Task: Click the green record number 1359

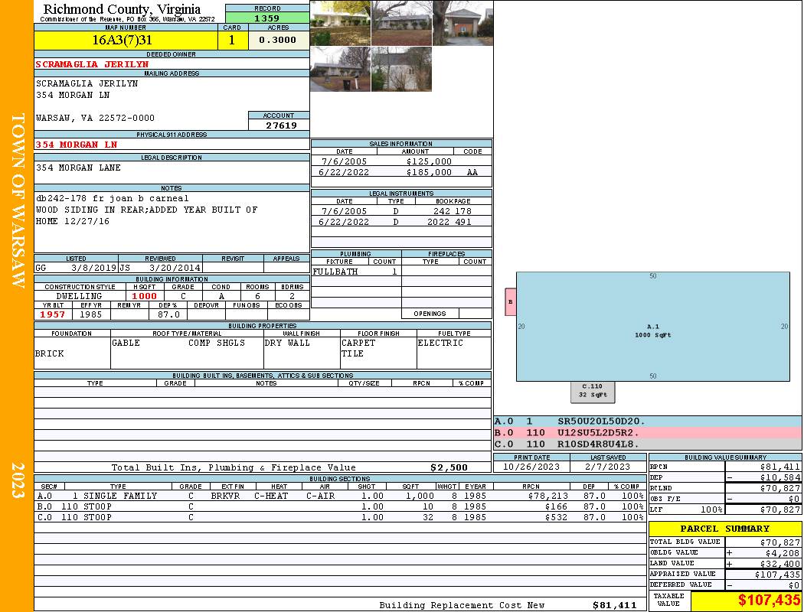Action: point(267,18)
